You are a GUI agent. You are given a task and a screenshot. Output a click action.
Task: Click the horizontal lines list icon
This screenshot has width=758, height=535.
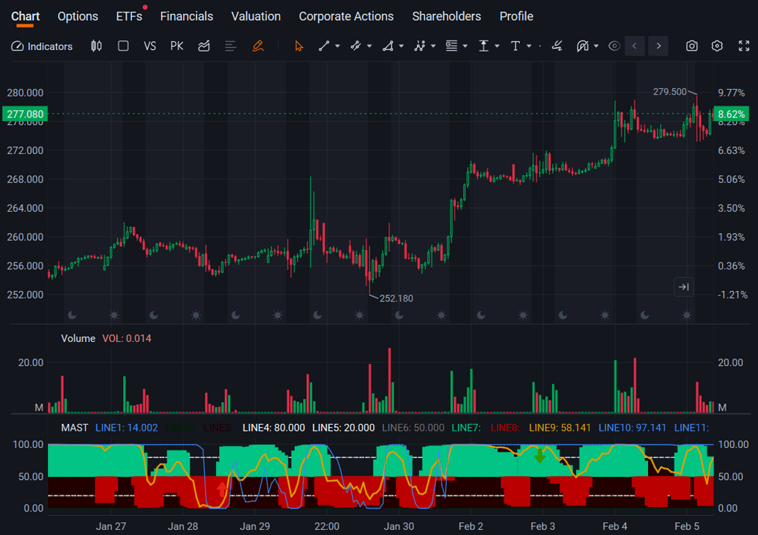click(230, 46)
